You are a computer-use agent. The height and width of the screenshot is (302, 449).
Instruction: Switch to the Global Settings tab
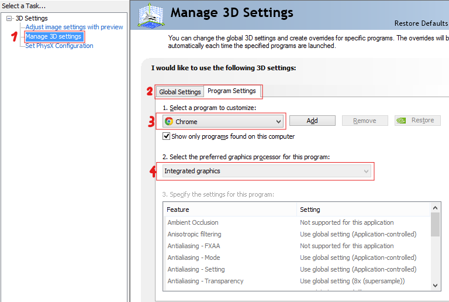[180, 92]
